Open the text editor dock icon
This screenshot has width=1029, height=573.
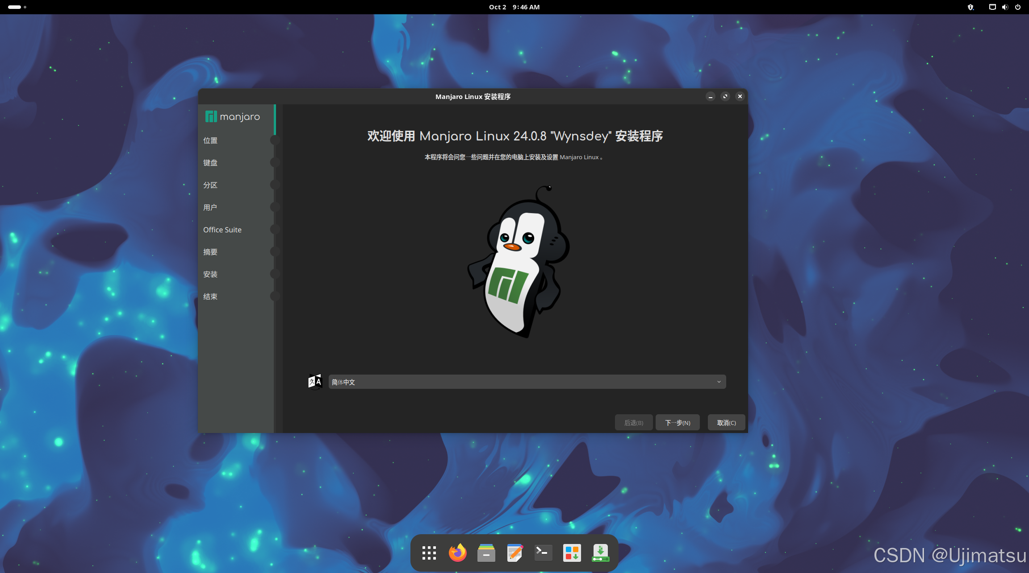point(514,553)
